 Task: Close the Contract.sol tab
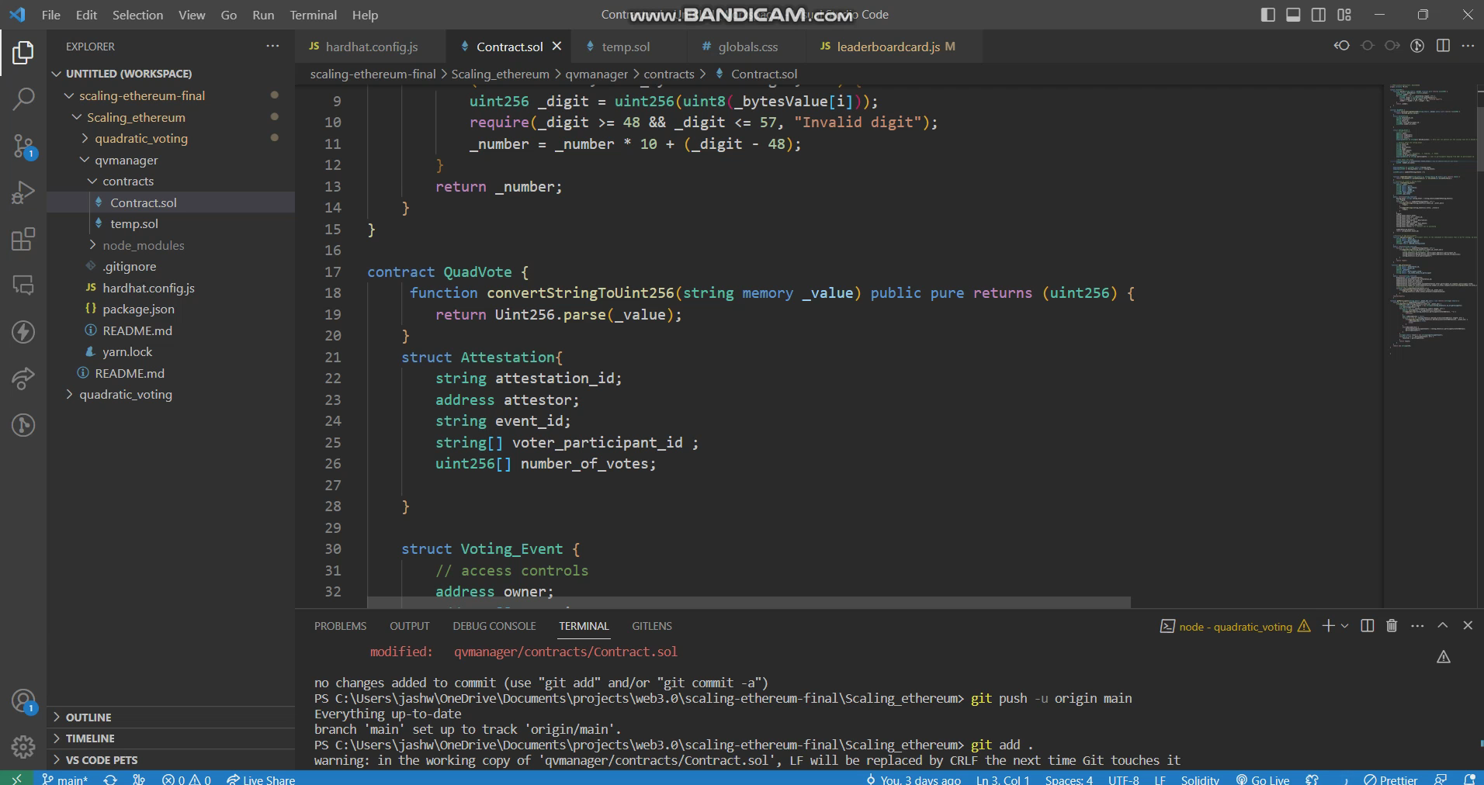(556, 47)
